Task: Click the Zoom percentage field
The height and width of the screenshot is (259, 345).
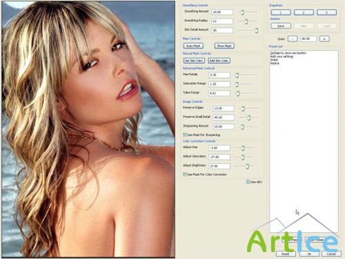Action: (308, 39)
